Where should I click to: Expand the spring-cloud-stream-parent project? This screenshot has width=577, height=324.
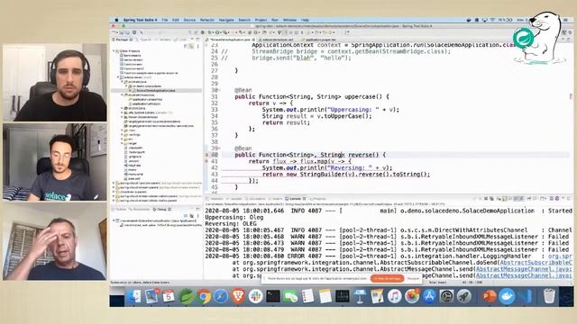(114, 187)
